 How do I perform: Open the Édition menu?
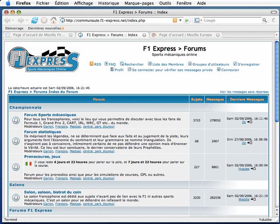click(x=62, y=3)
